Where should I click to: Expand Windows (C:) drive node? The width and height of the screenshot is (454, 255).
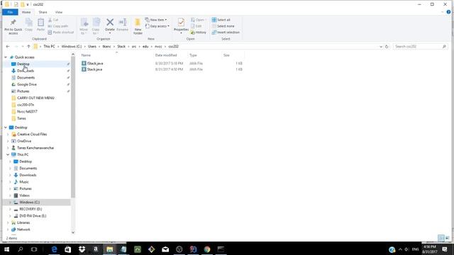pos(10,203)
